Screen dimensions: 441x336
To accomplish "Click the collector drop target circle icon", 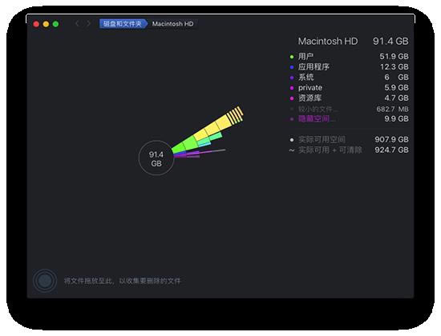I will (45, 281).
